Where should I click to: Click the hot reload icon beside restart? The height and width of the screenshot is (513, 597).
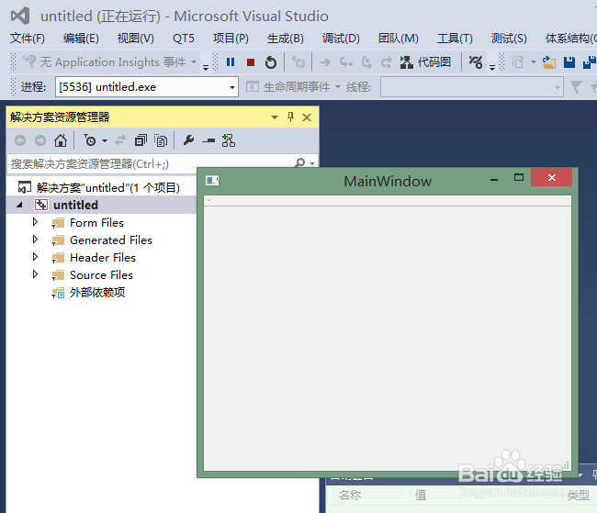[x=298, y=62]
